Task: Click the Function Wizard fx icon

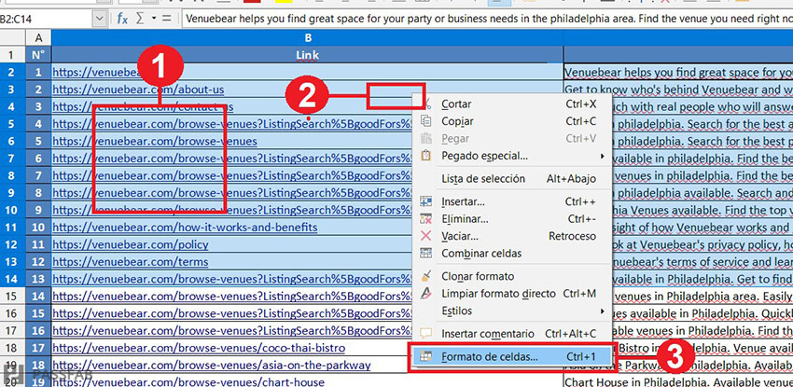Action: [122, 19]
